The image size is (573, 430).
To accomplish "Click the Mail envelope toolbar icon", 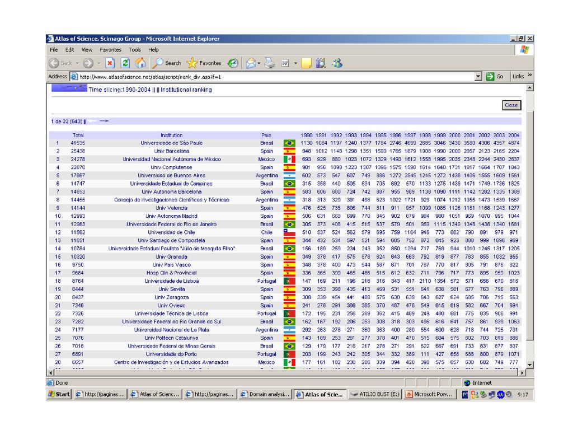I will (x=251, y=63).
